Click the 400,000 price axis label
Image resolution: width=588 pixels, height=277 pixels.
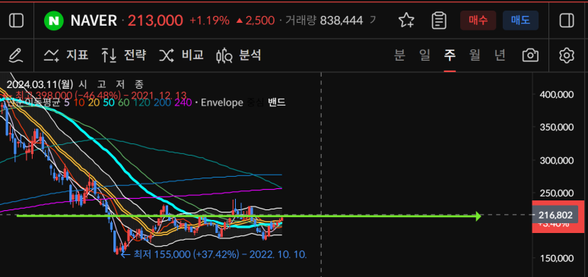[x=556, y=95]
